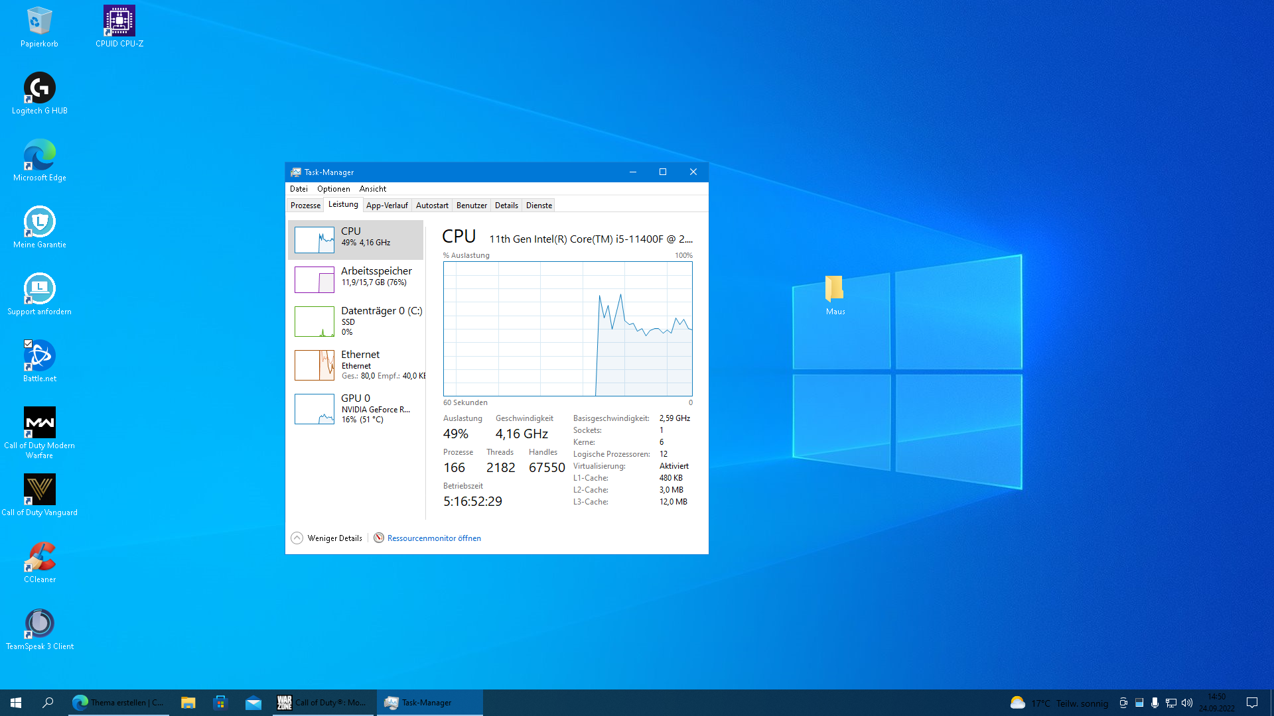Open TeamSpeak 3 Client shortcut
This screenshot has width=1274, height=716.
(x=40, y=624)
